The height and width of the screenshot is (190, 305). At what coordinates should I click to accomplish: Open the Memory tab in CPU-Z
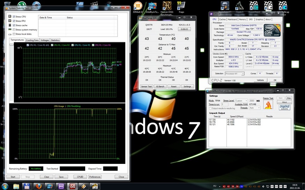coord(243,19)
